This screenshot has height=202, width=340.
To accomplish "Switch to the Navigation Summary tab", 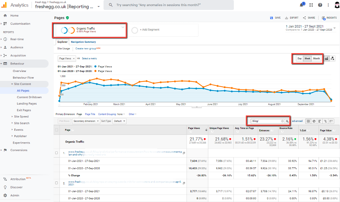I will click(83, 42).
